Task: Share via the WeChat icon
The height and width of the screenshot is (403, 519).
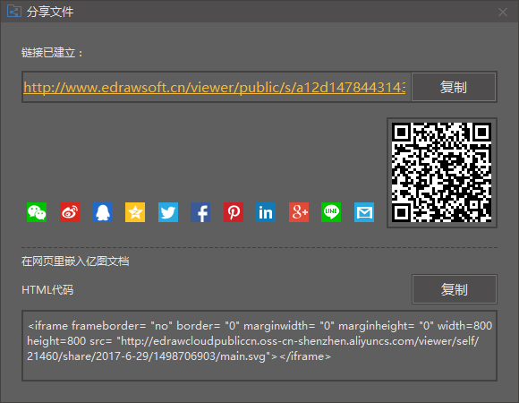Action: [37, 212]
